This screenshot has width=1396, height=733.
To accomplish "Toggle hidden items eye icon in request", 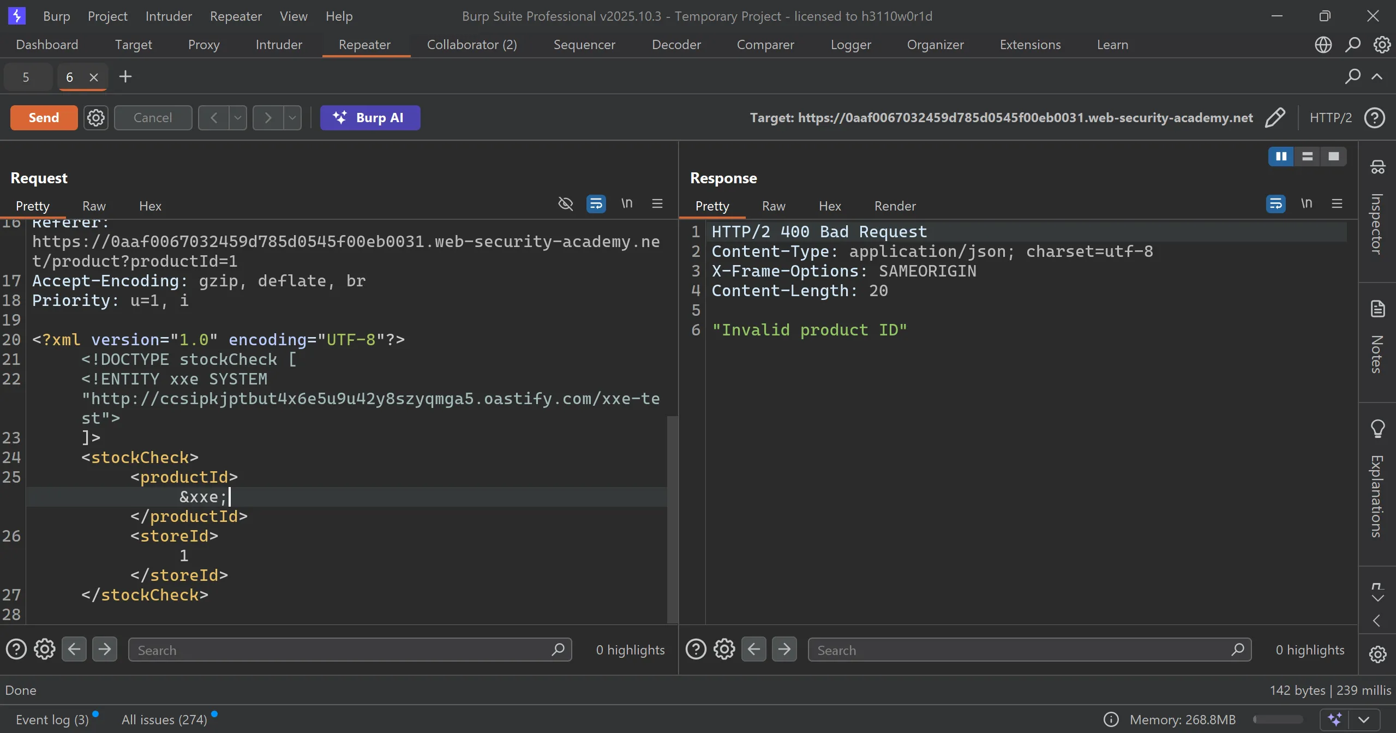I will tap(566, 203).
